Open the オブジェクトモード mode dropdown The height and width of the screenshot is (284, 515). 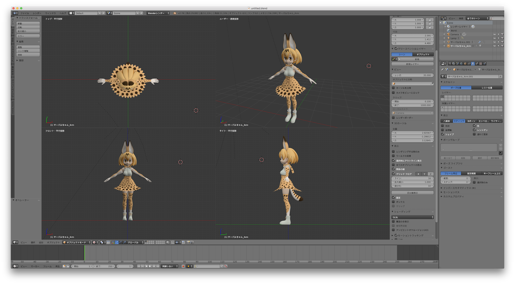(x=77, y=243)
